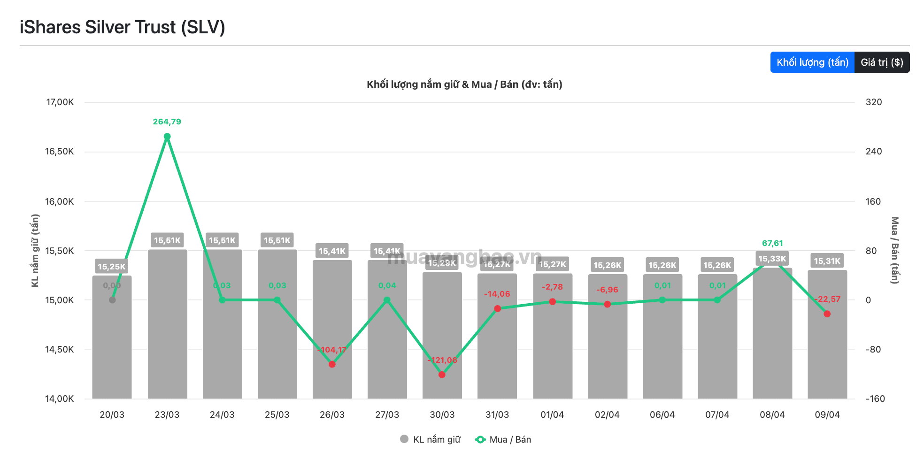Select the 264,79 peak data point

[x=167, y=137]
